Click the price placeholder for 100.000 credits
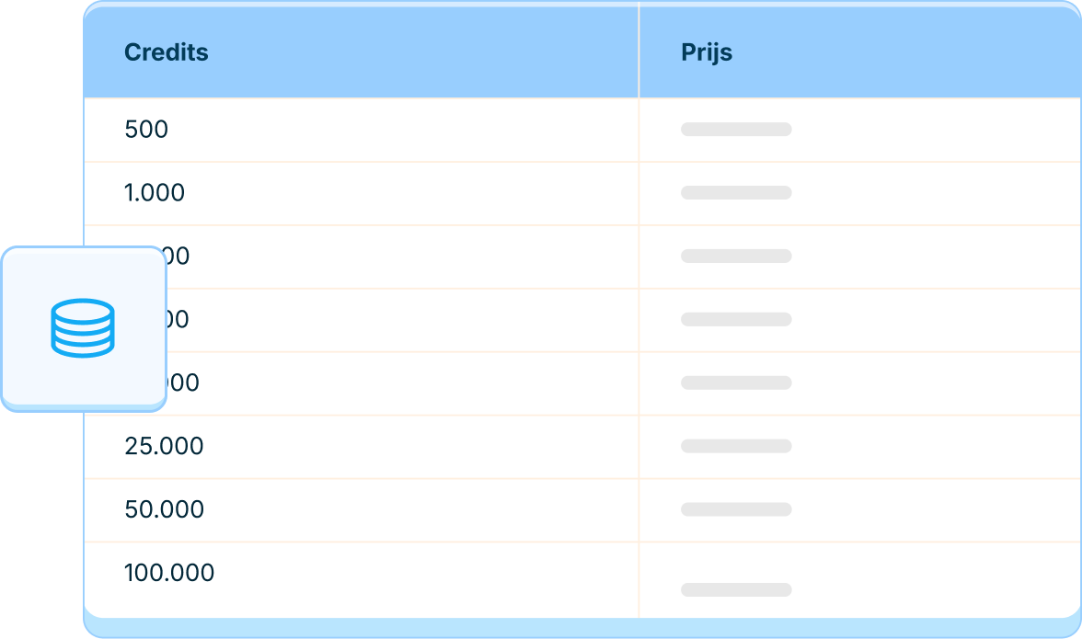This screenshot has height=639, width=1082. pyautogui.click(x=736, y=589)
